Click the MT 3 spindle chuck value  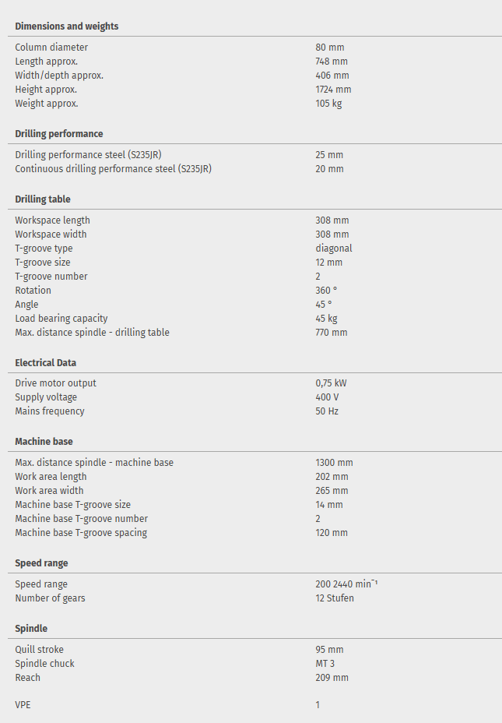coord(325,664)
